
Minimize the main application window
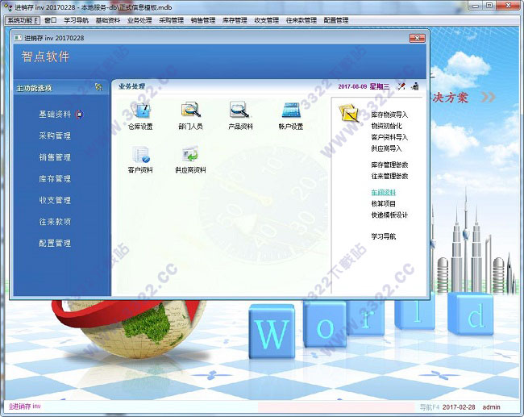475,6
